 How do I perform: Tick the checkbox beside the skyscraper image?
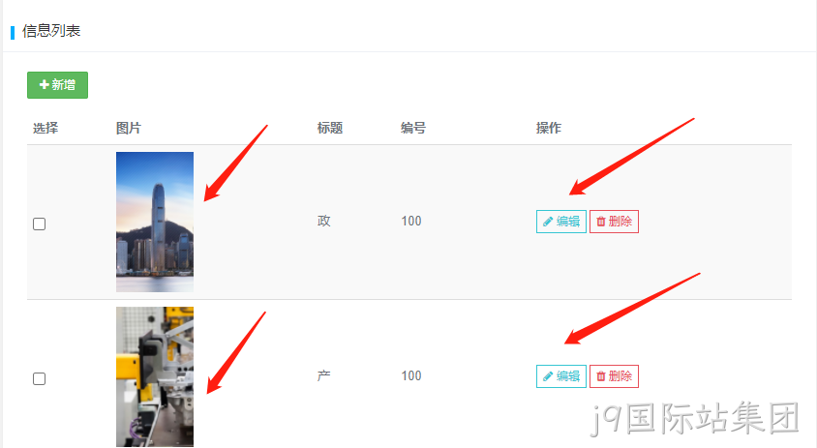pyautogui.click(x=39, y=224)
